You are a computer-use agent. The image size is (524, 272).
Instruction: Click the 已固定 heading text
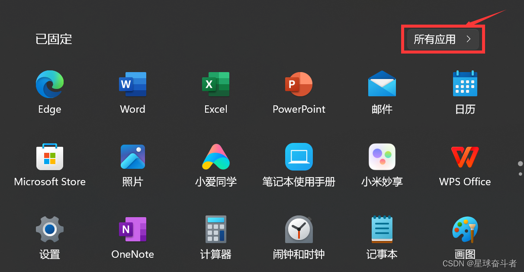54,39
